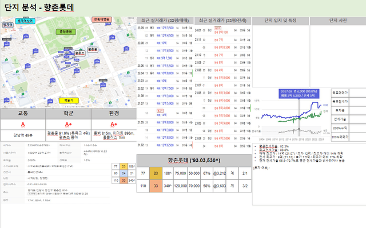Click the 전세가율 label cell

(340, 119)
